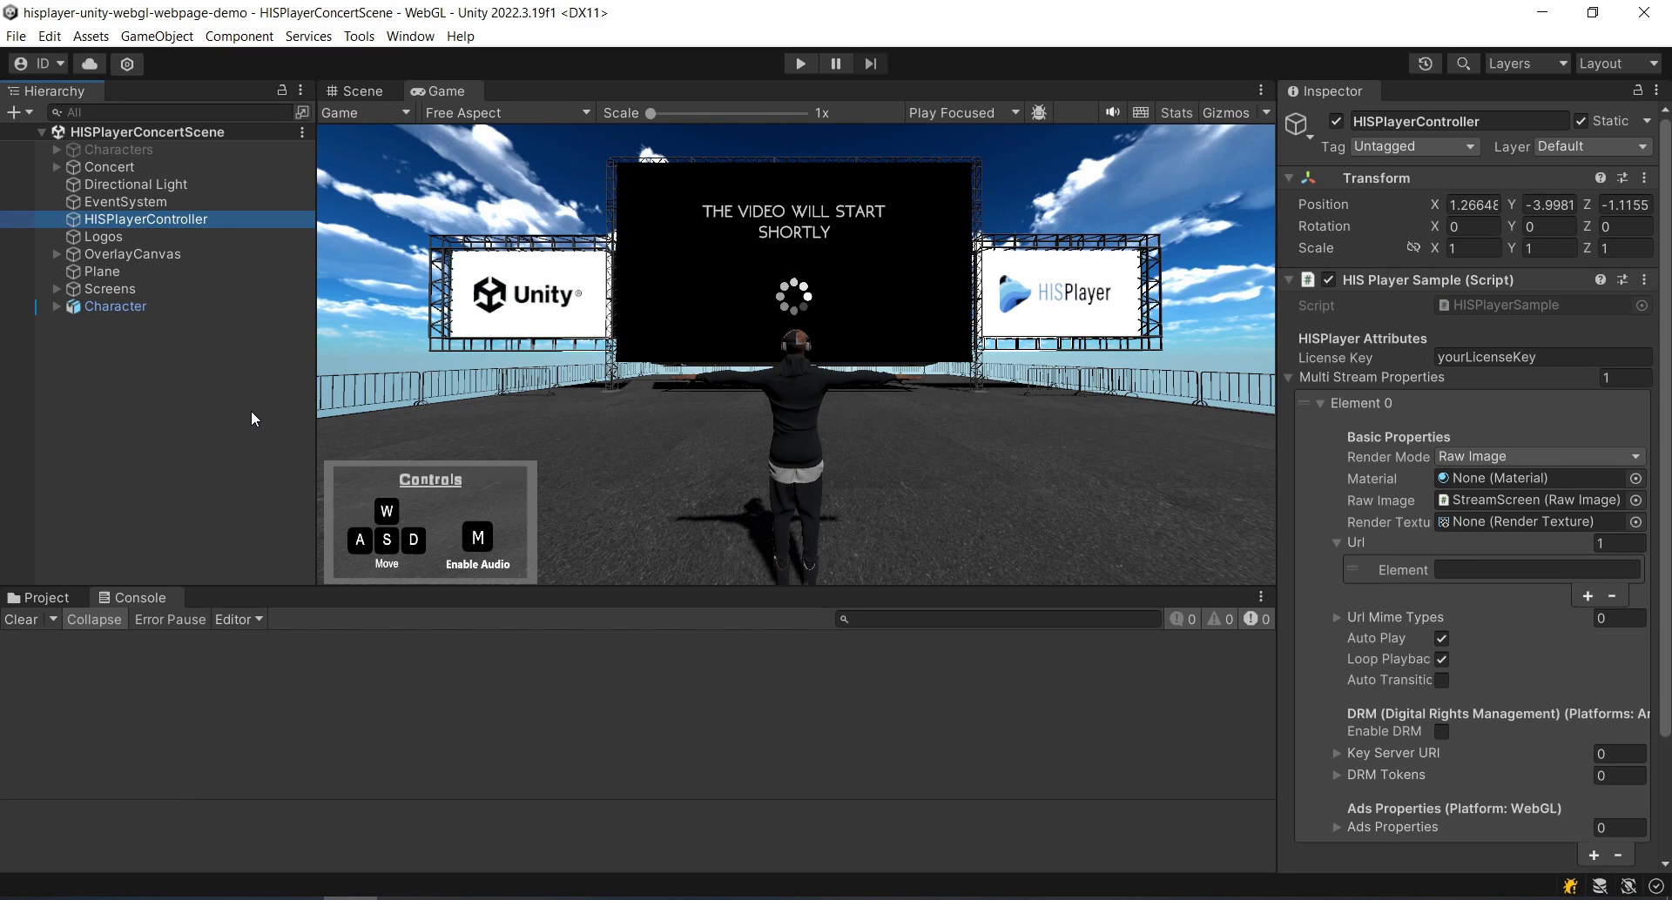The width and height of the screenshot is (1672, 900).
Task: Expand the Concert object in Hierarchy
Action: coord(57,167)
